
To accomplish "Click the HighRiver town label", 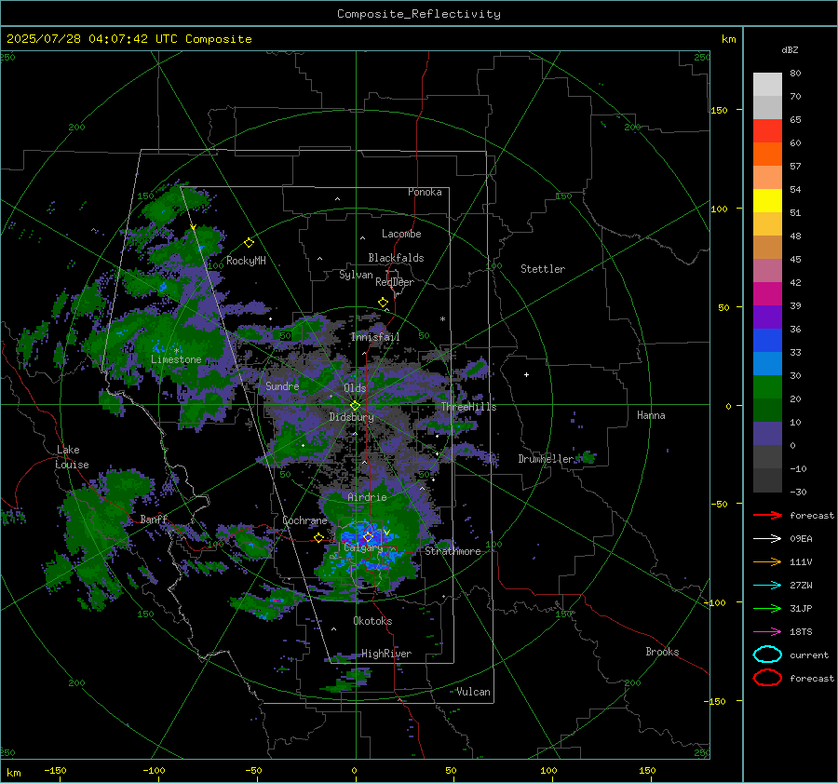I will pos(386,654).
